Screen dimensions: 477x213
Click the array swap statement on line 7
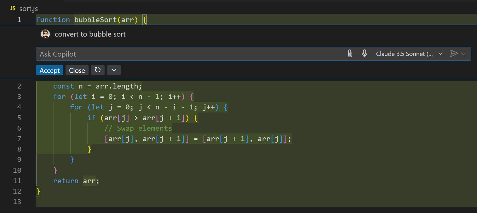198,139
